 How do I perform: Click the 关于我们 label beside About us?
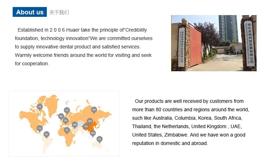point(59,13)
